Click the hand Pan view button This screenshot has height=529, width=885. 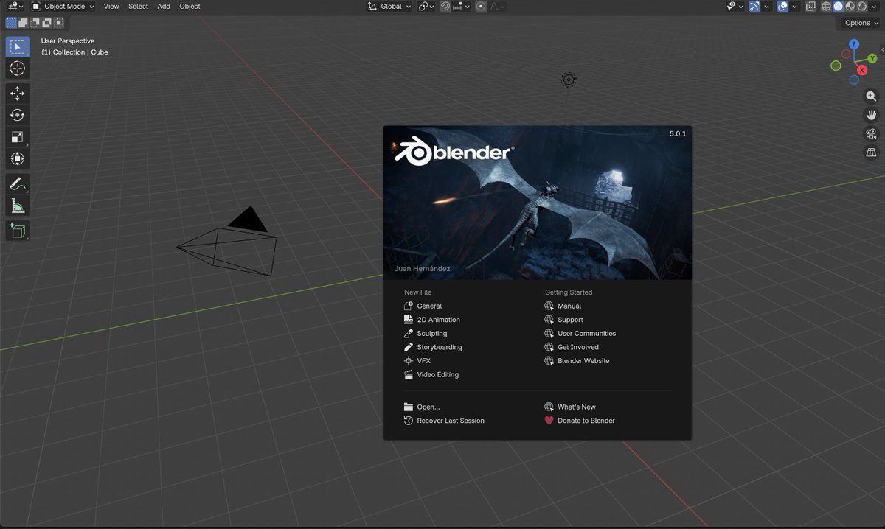click(x=871, y=115)
